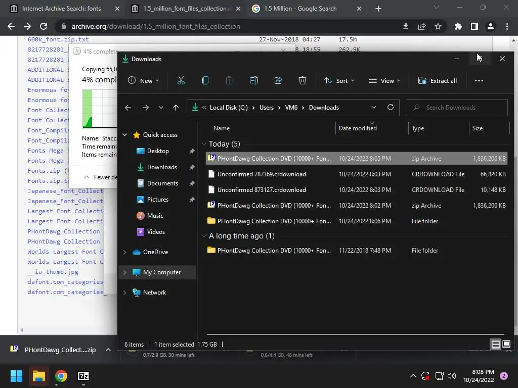Image resolution: width=518 pixels, height=388 pixels.
Task: Open Chrome extensions puzzle icon
Action: coord(458,26)
